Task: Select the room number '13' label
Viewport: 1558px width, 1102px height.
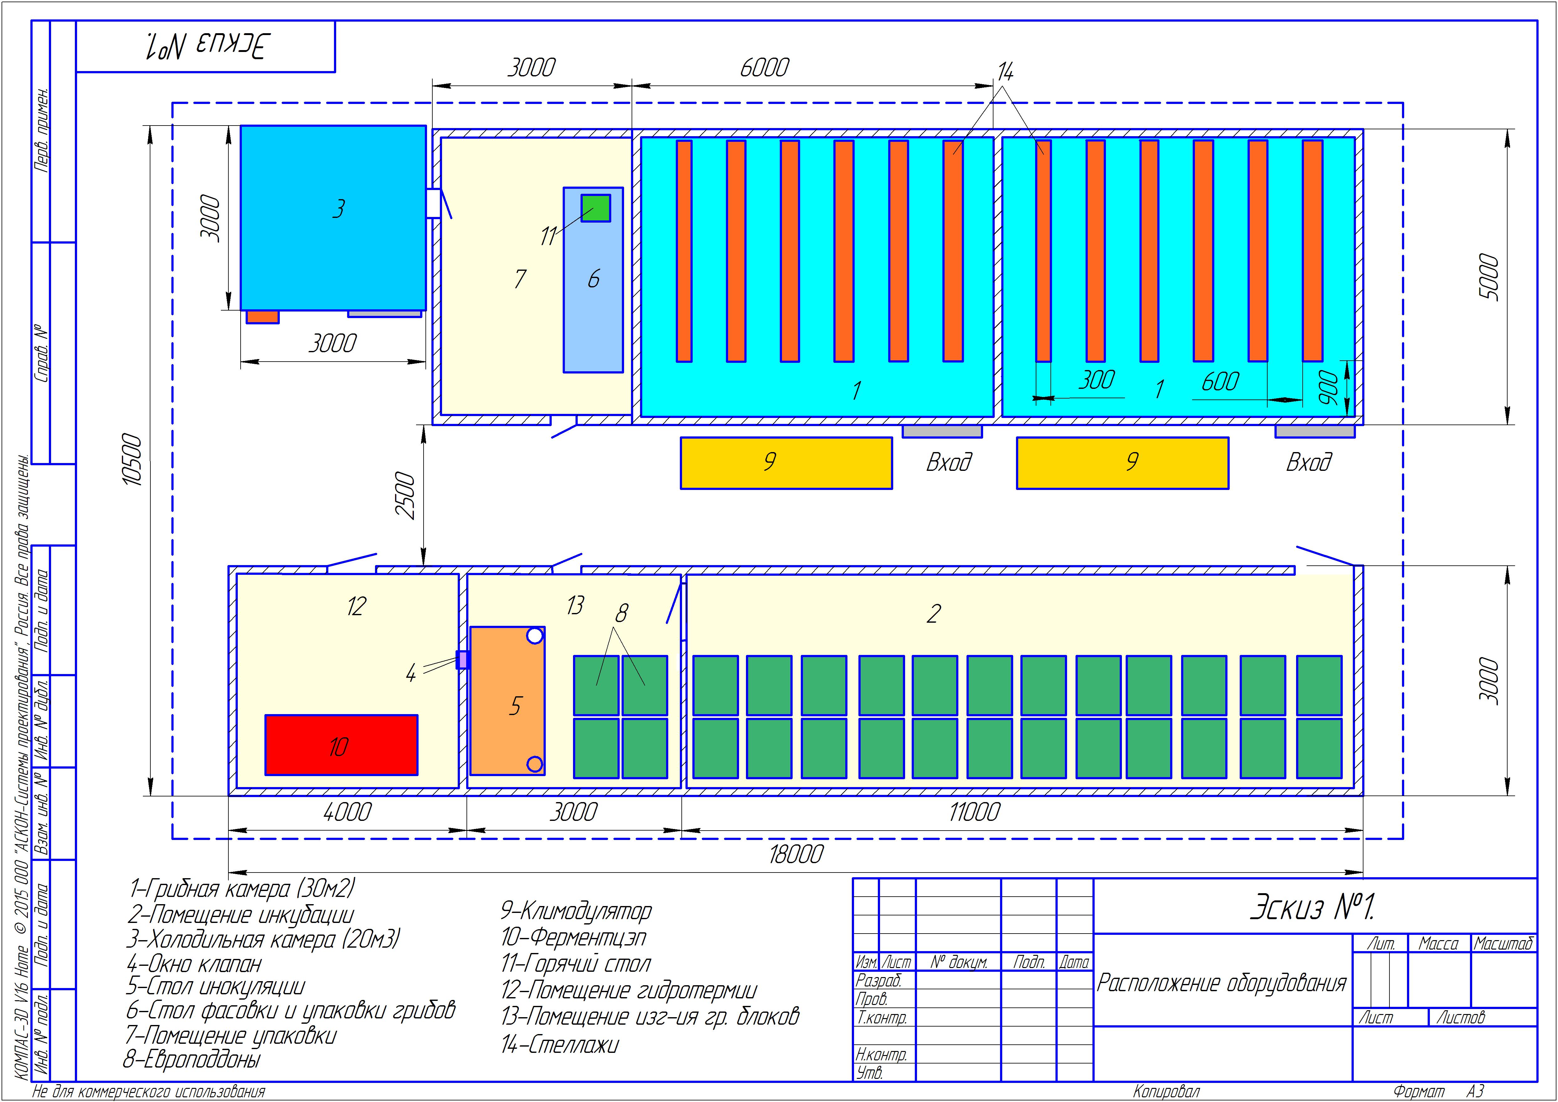Action: [x=575, y=605]
